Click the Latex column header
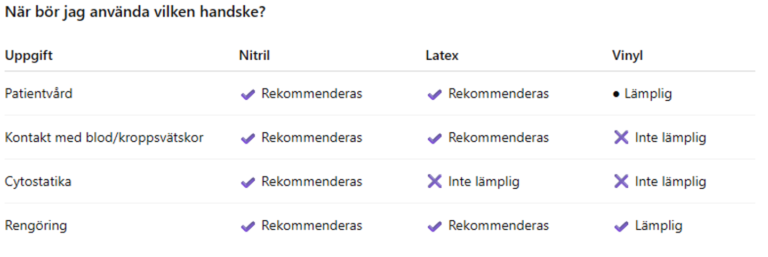 (x=442, y=55)
